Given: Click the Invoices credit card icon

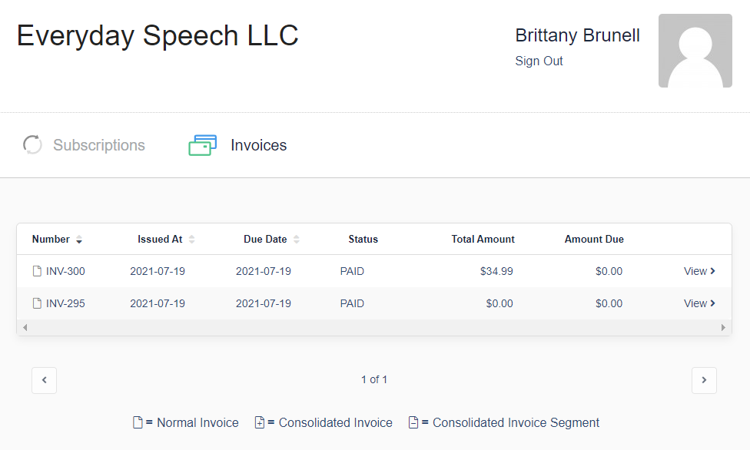Looking at the screenshot, I should pos(202,145).
